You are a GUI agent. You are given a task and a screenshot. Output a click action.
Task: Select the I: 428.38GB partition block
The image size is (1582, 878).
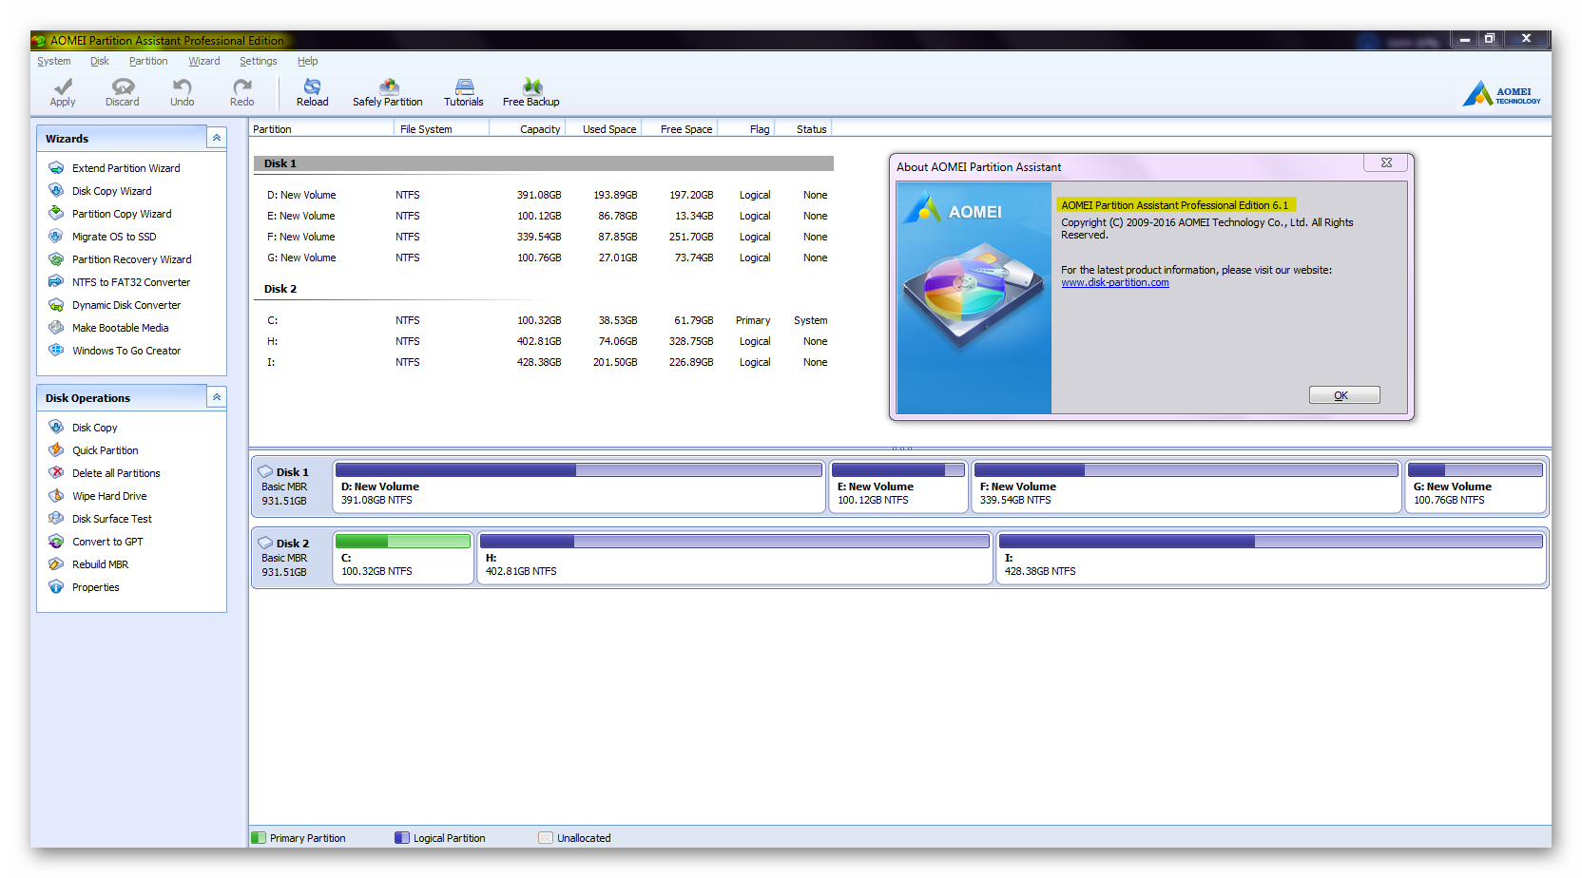[1271, 558]
